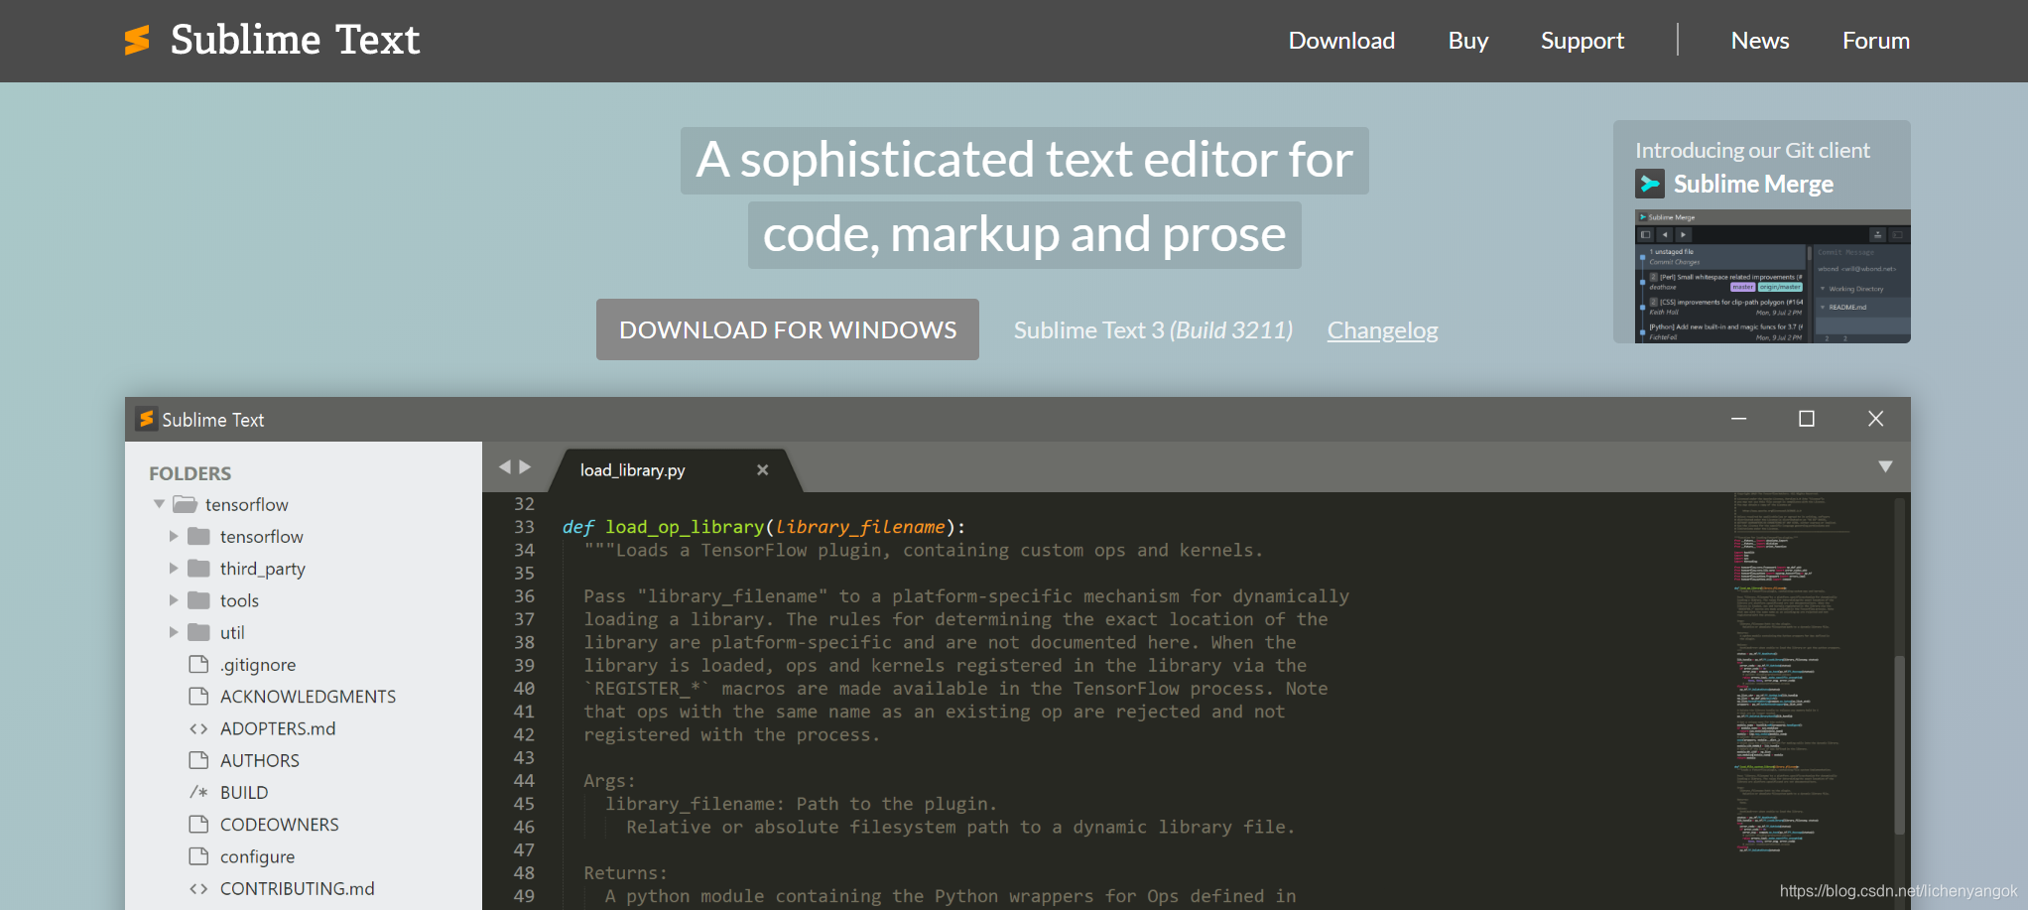Expand the nested tensorflow subfolder
2028x910 pixels.
point(174,536)
